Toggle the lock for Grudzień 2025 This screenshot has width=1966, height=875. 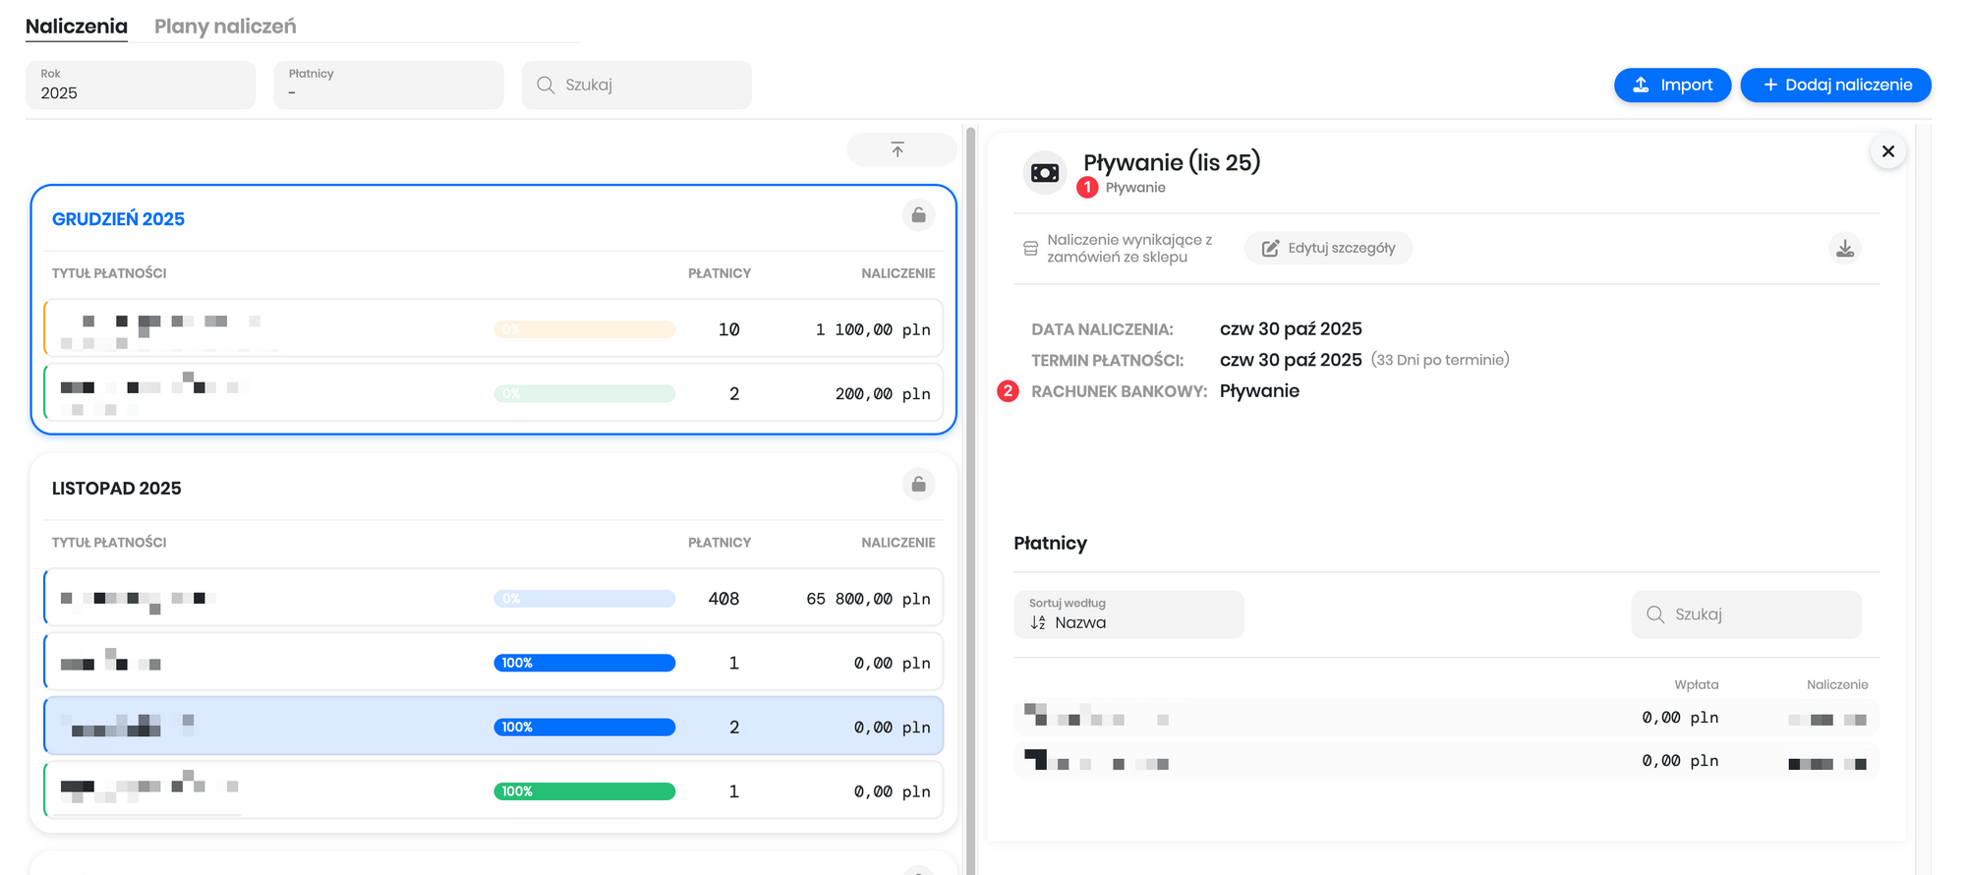(917, 215)
